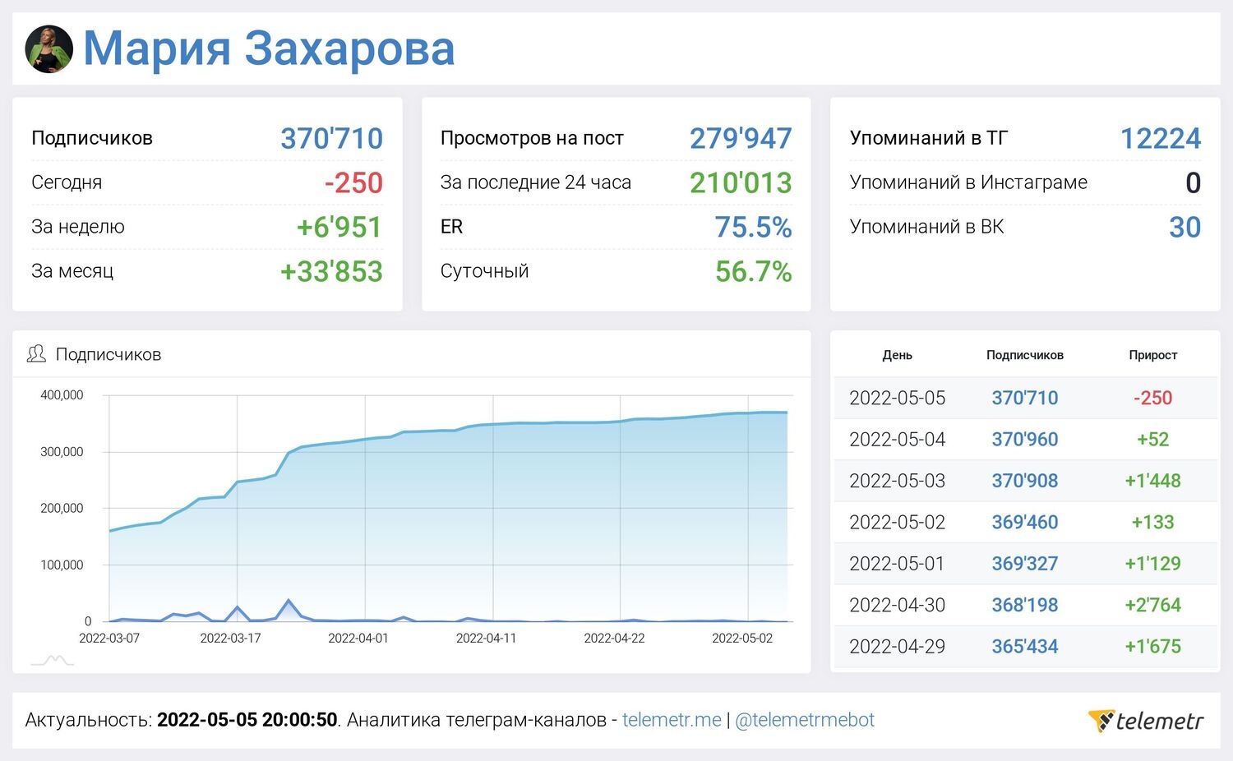Click the Суточный label

tap(484, 271)
